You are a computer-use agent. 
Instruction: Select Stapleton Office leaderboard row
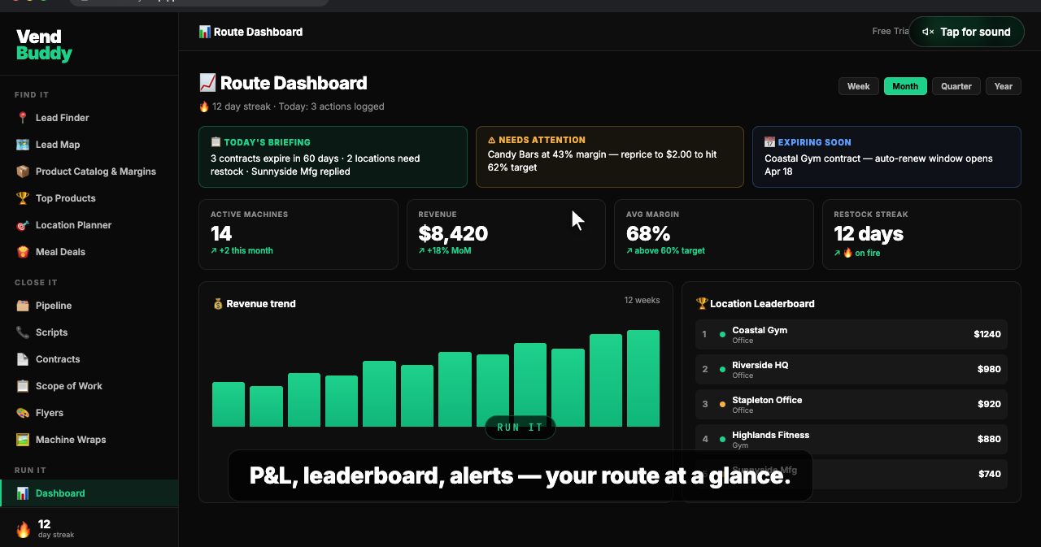pyautogui.click(x=852, y=404)
